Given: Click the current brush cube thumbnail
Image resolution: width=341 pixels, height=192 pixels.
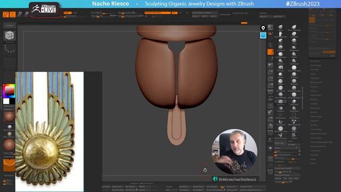Looking at the screenshot, I should coord(10,36).
